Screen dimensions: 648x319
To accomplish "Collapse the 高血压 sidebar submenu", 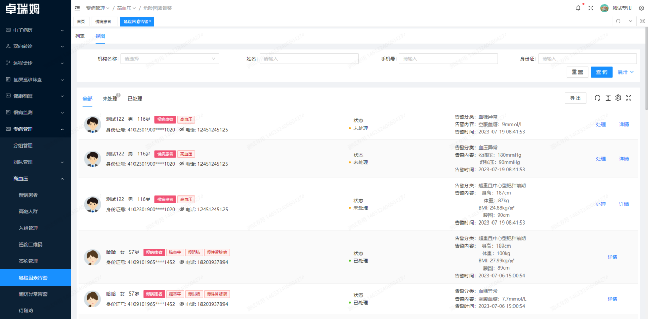I will point(62,179).
